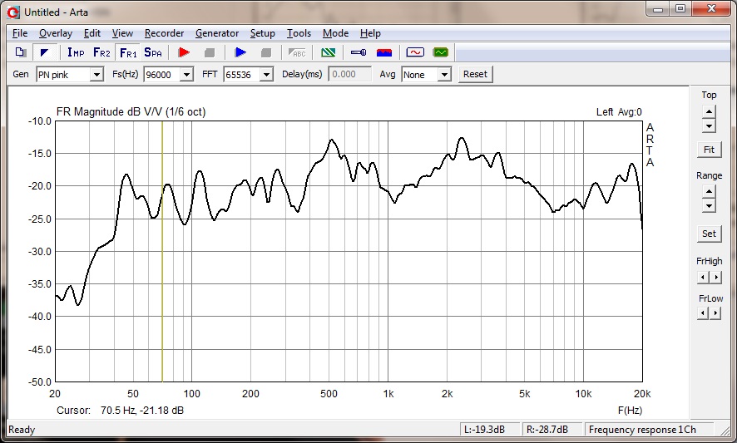The height and width of the screenshot is (443, 737).
Task: Expand the Avg None dropdown
Action: pyautogui.click(x=444, y=75)
